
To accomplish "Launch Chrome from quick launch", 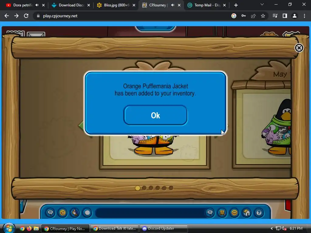I will pyautogui.click(x=22, y=228).
